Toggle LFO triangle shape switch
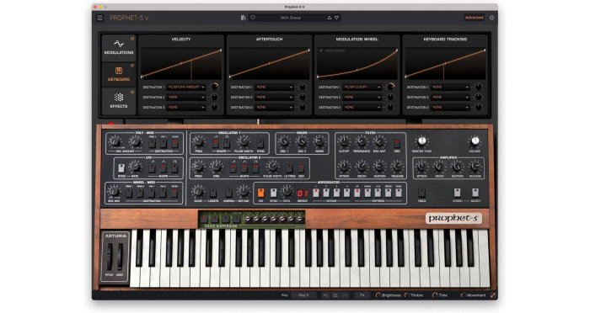Image resolution: width=590 pixels, height=313 pixels. tap(164, 168)
